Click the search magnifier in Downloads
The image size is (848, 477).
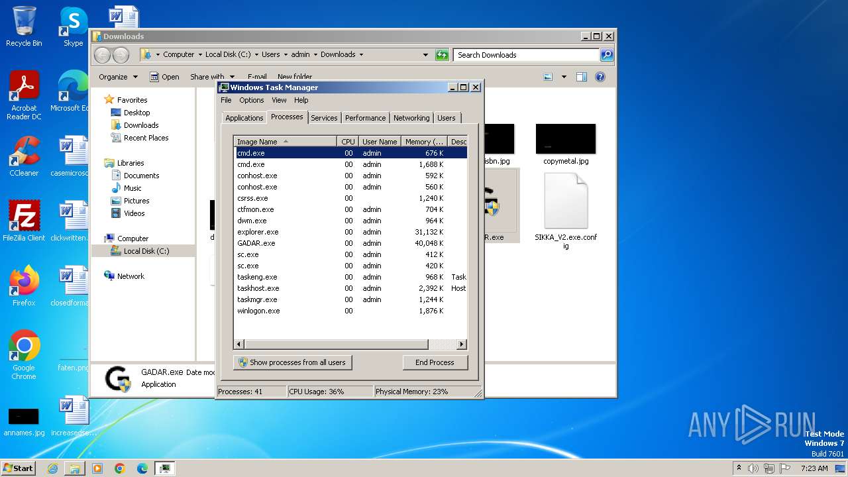(x=607, y=55)
